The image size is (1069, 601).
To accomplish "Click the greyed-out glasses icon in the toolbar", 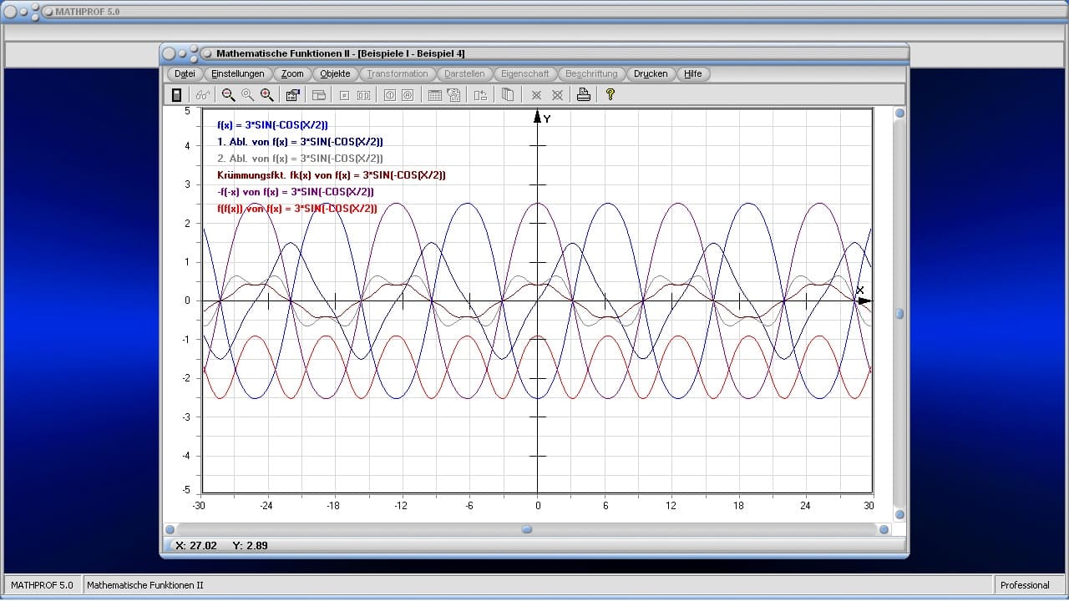I will pyautogui.click(x=203, y=95).
